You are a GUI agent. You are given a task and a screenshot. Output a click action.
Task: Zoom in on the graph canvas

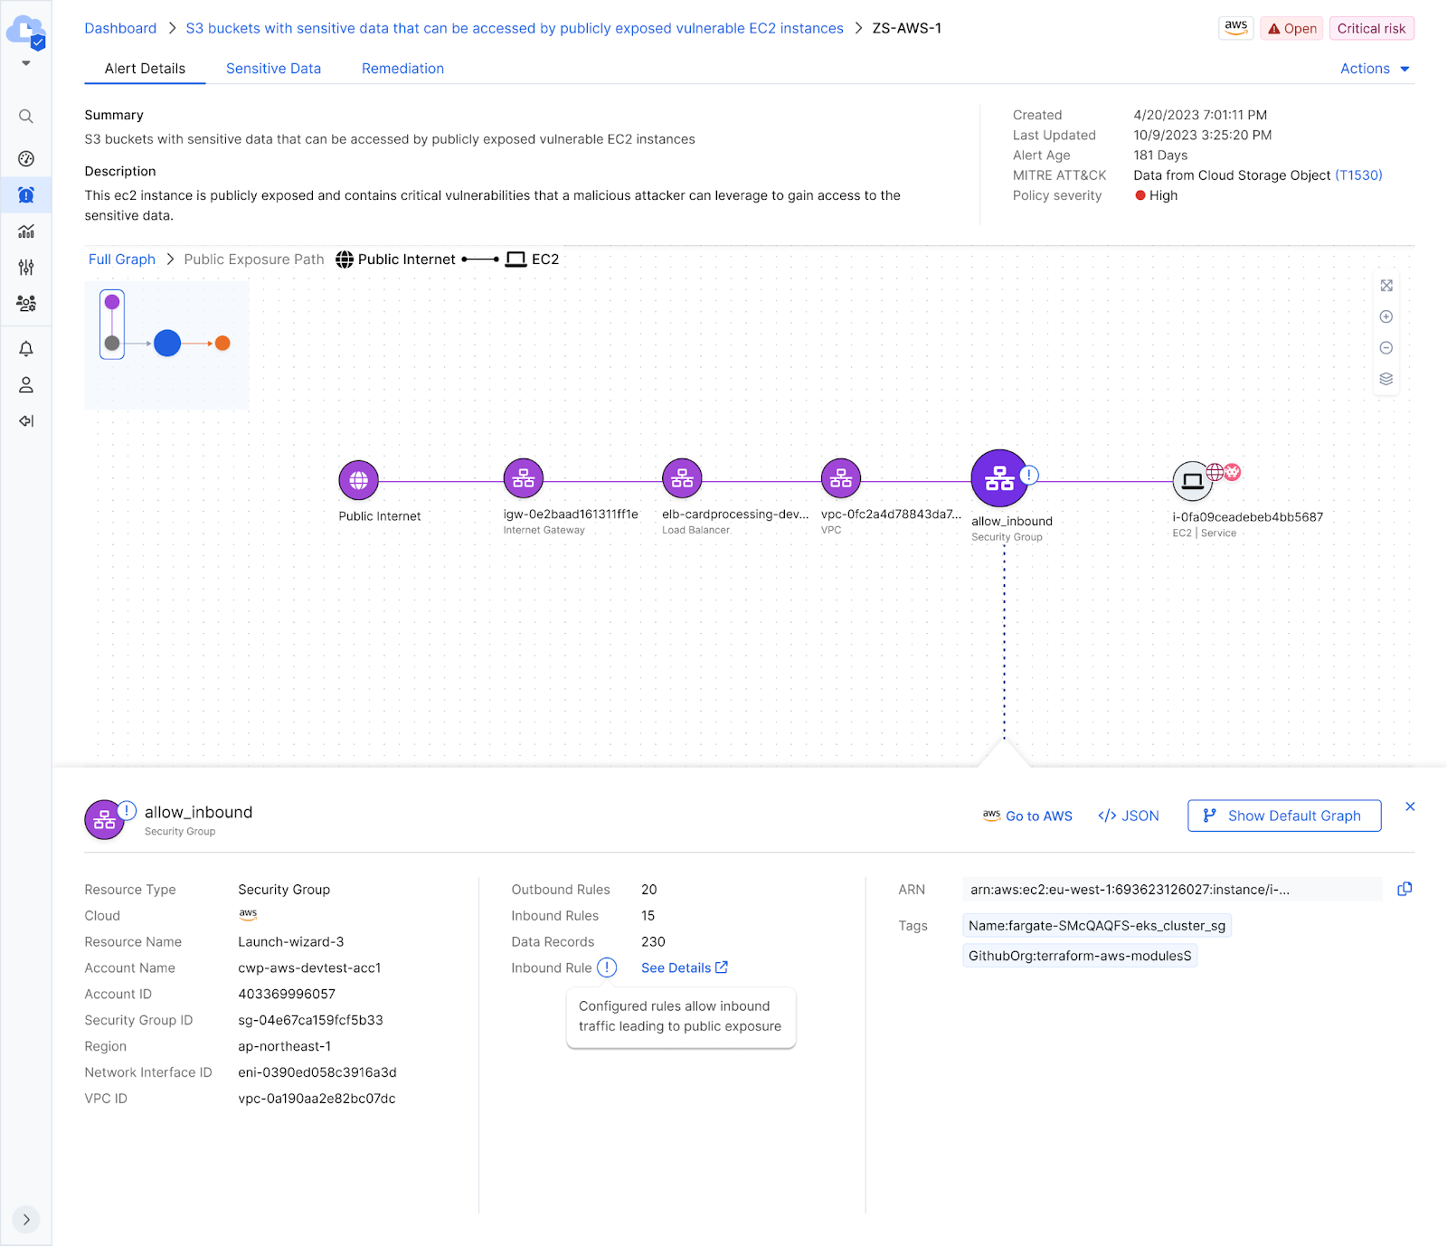(x=1386, y=316)
